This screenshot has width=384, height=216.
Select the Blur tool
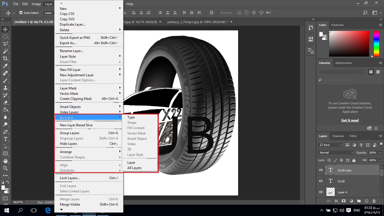5,117
